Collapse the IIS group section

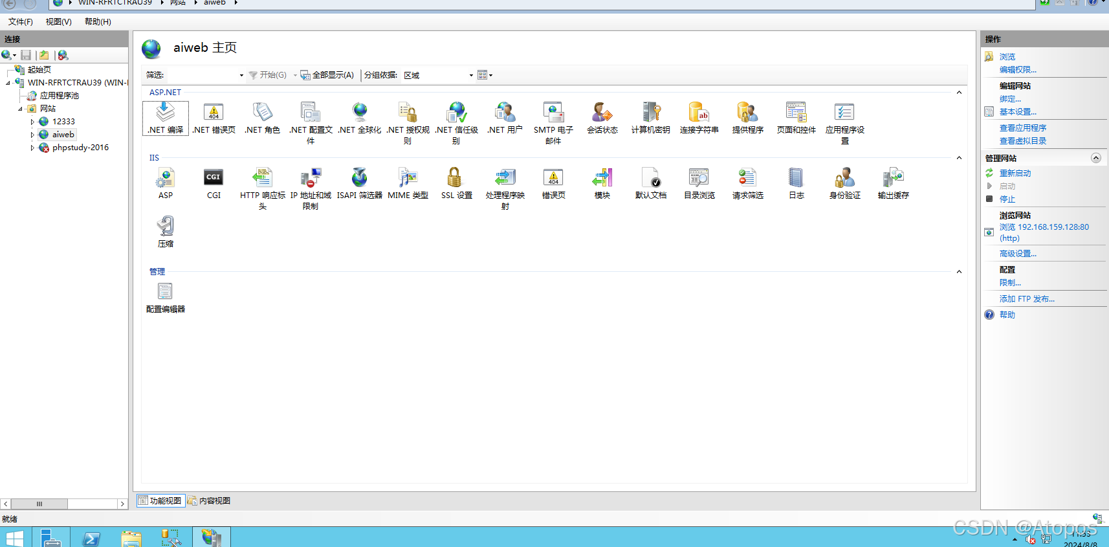coord(959,158)
